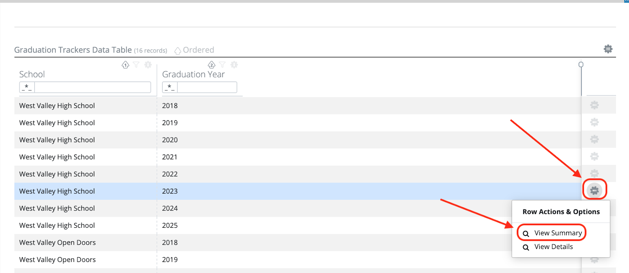Select the West Valley Open Doors 2018 row
This screenshot has width=629, height=273.
click(x=298, y=243)
